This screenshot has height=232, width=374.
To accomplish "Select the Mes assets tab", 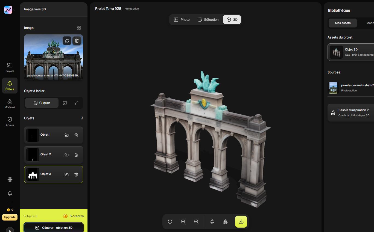I will (343, 23).
